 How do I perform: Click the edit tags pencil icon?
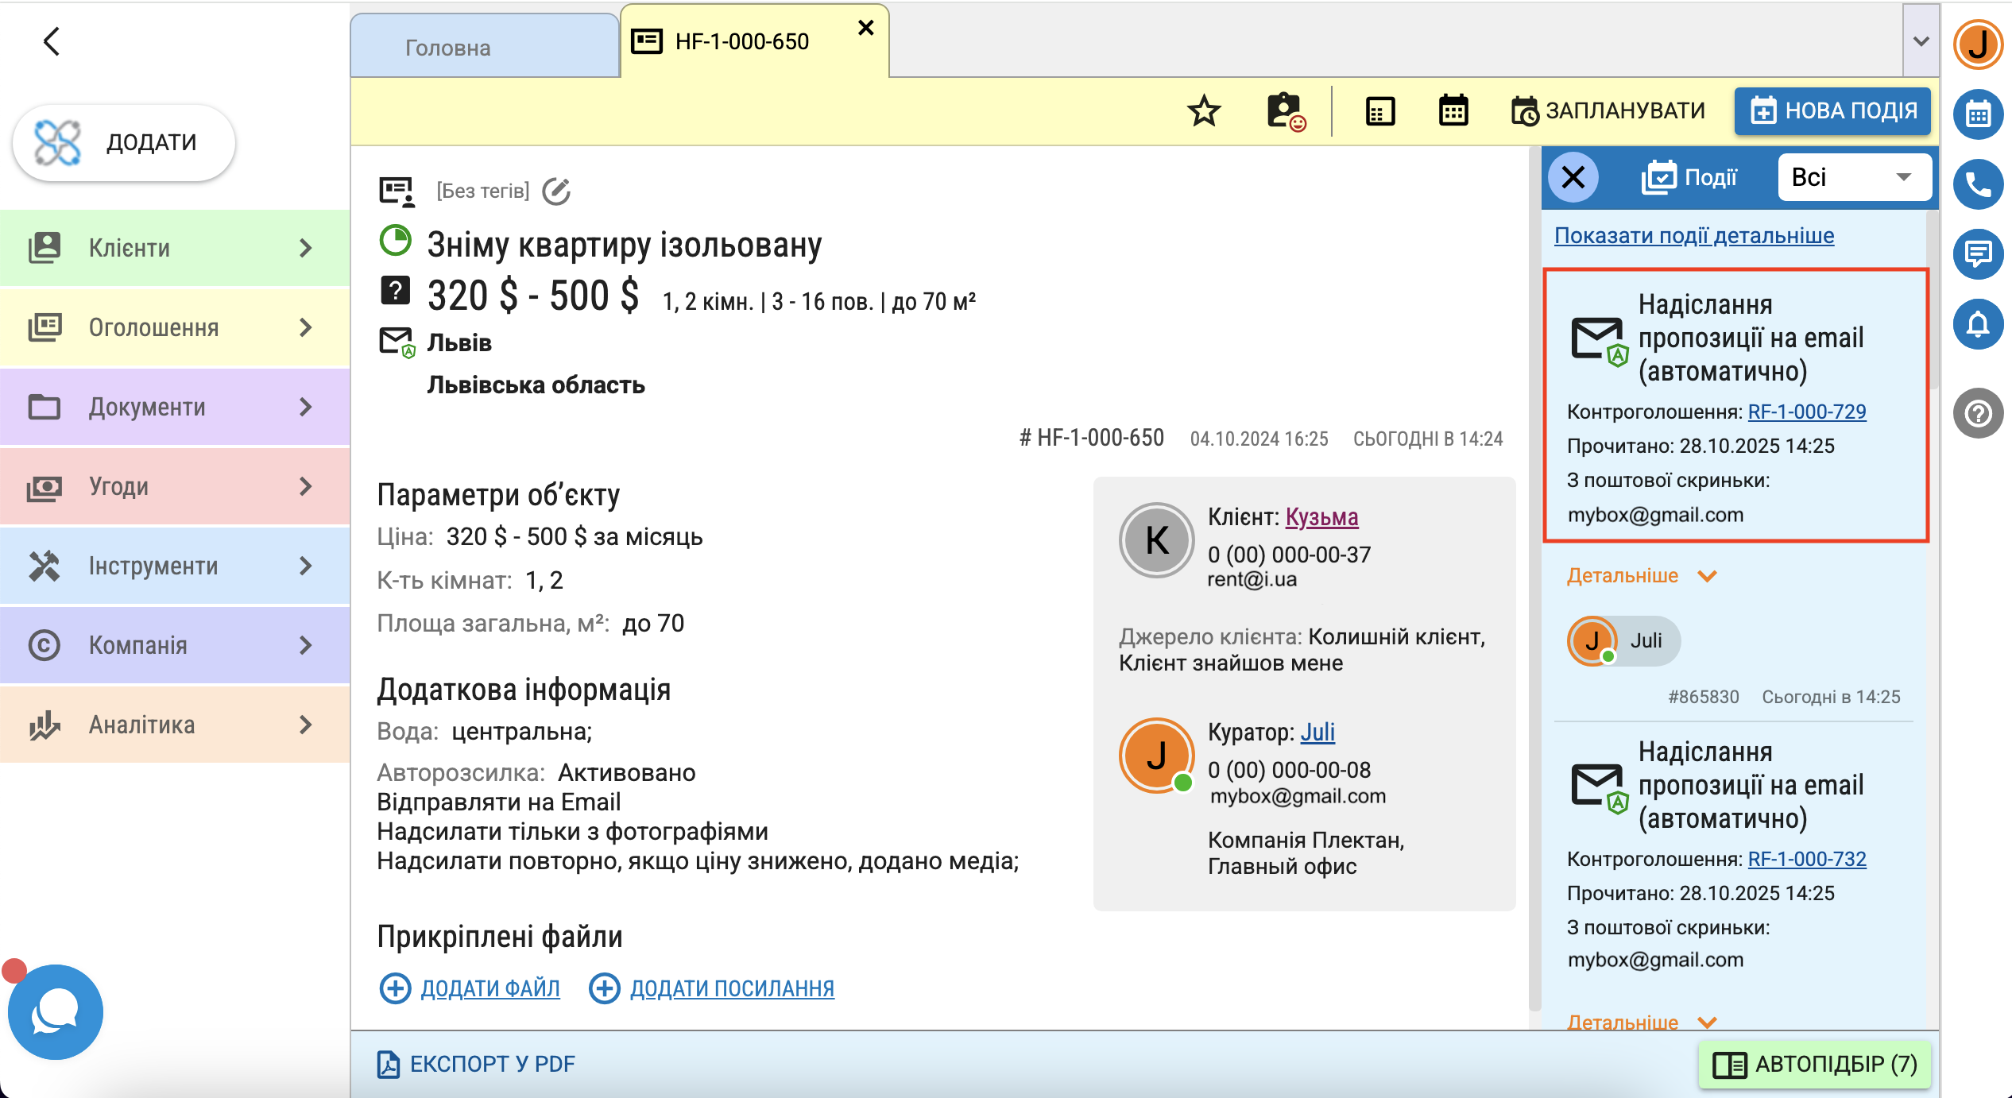[556, 191]
